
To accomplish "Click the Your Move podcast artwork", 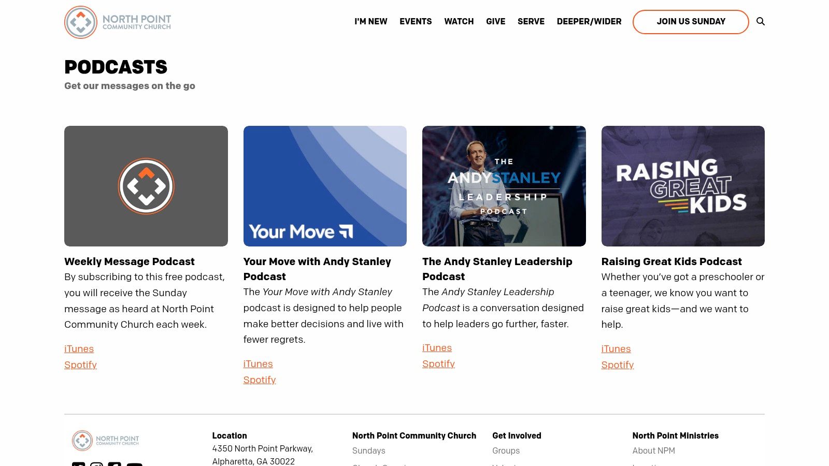I will (325, 186).
